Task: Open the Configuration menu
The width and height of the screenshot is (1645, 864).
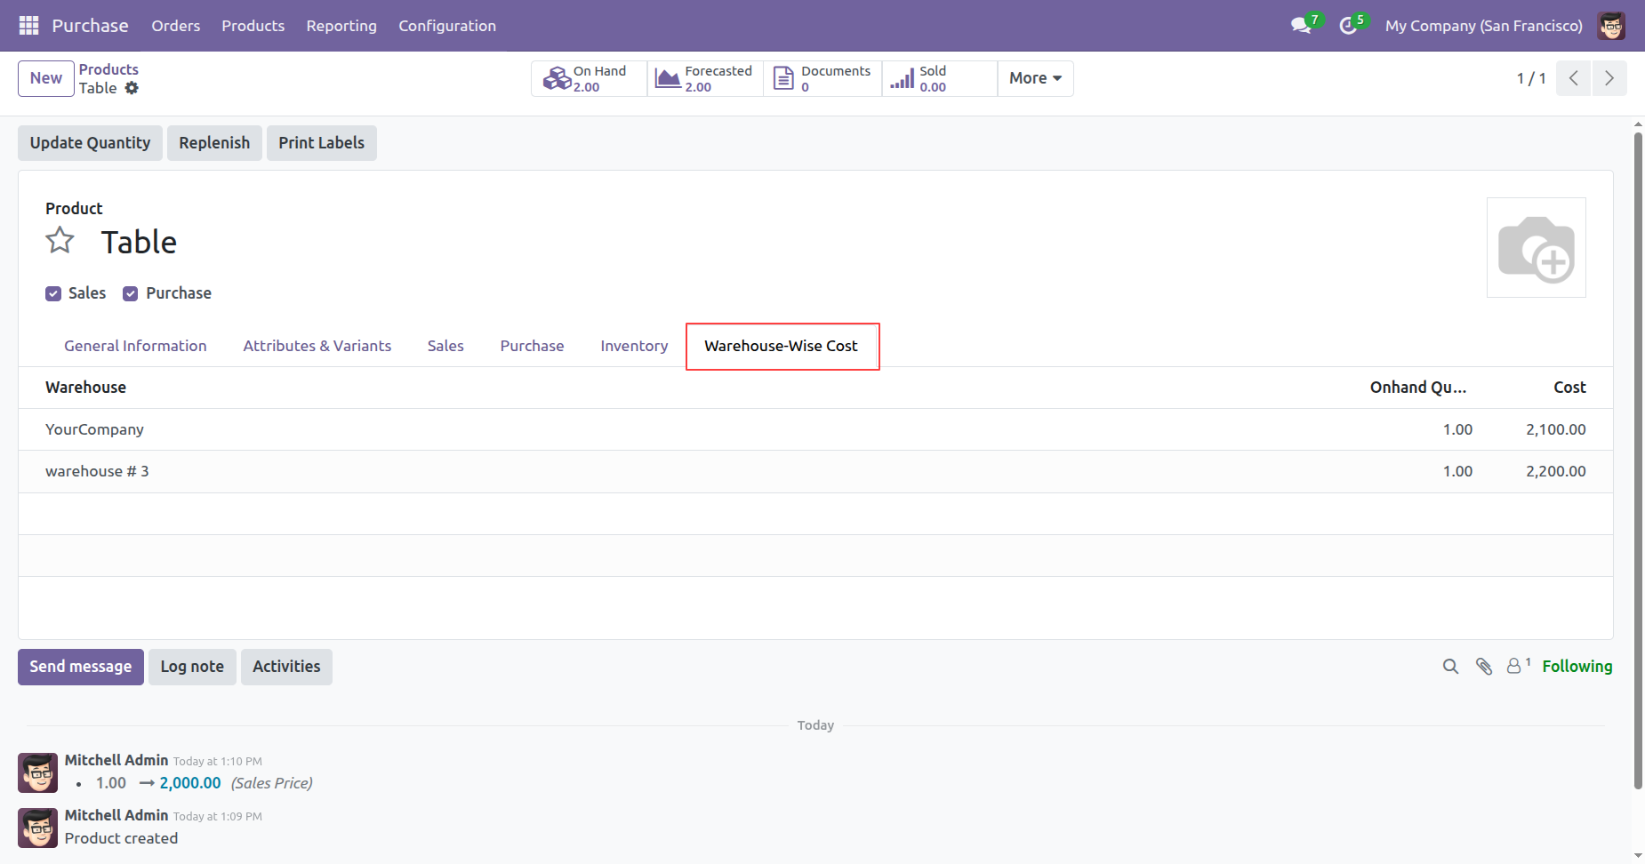Action: [446, 26]
